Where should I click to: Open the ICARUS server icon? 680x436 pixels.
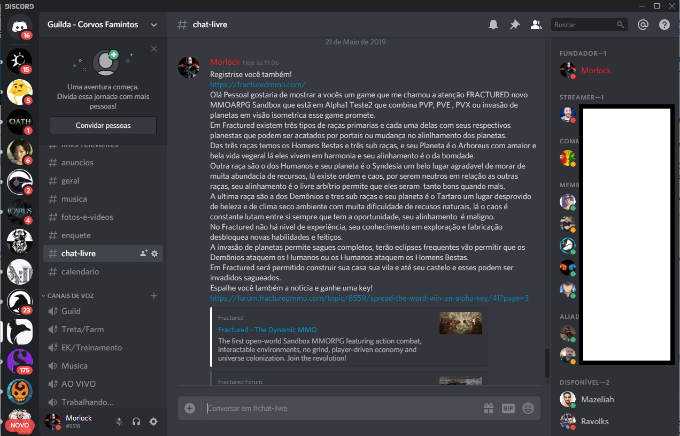pyautogui.click(x=20, y=211)
